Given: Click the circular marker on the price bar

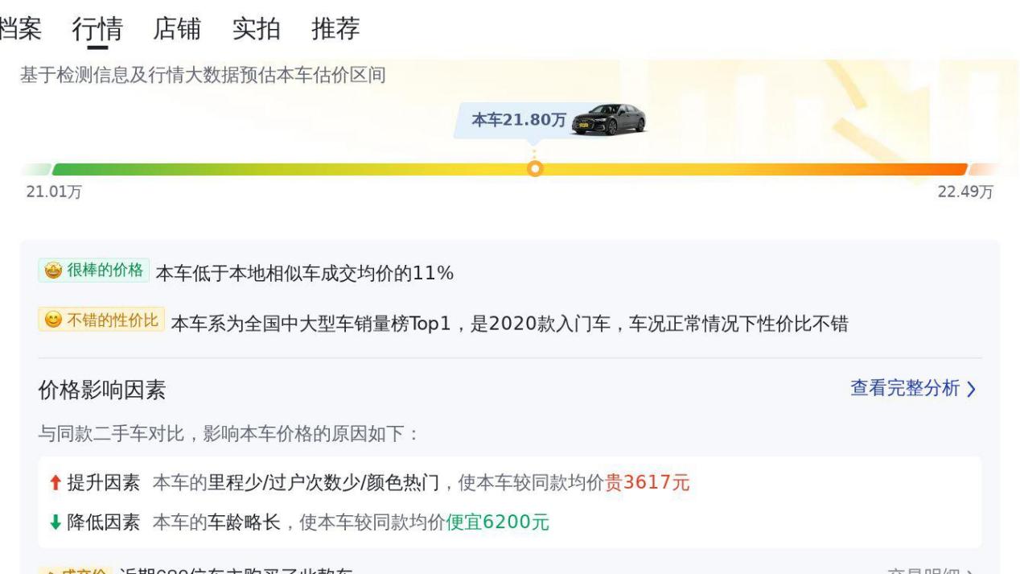Looking at the screenshot, I should (534, 169).
